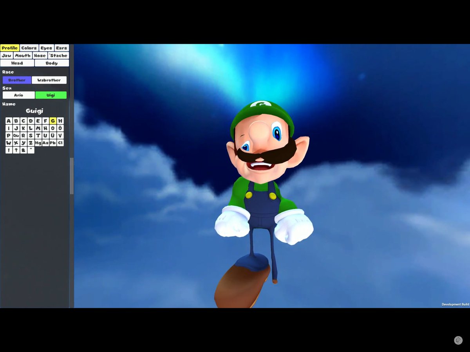Click the character name Guigi

tap(34, 111)
